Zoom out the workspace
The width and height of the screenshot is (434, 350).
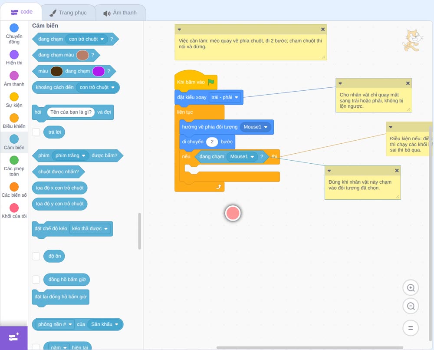coord(411,306)
